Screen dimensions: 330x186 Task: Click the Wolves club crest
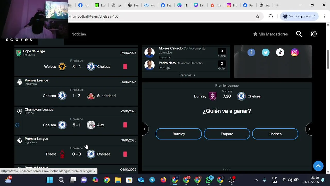tap(62, 67)
